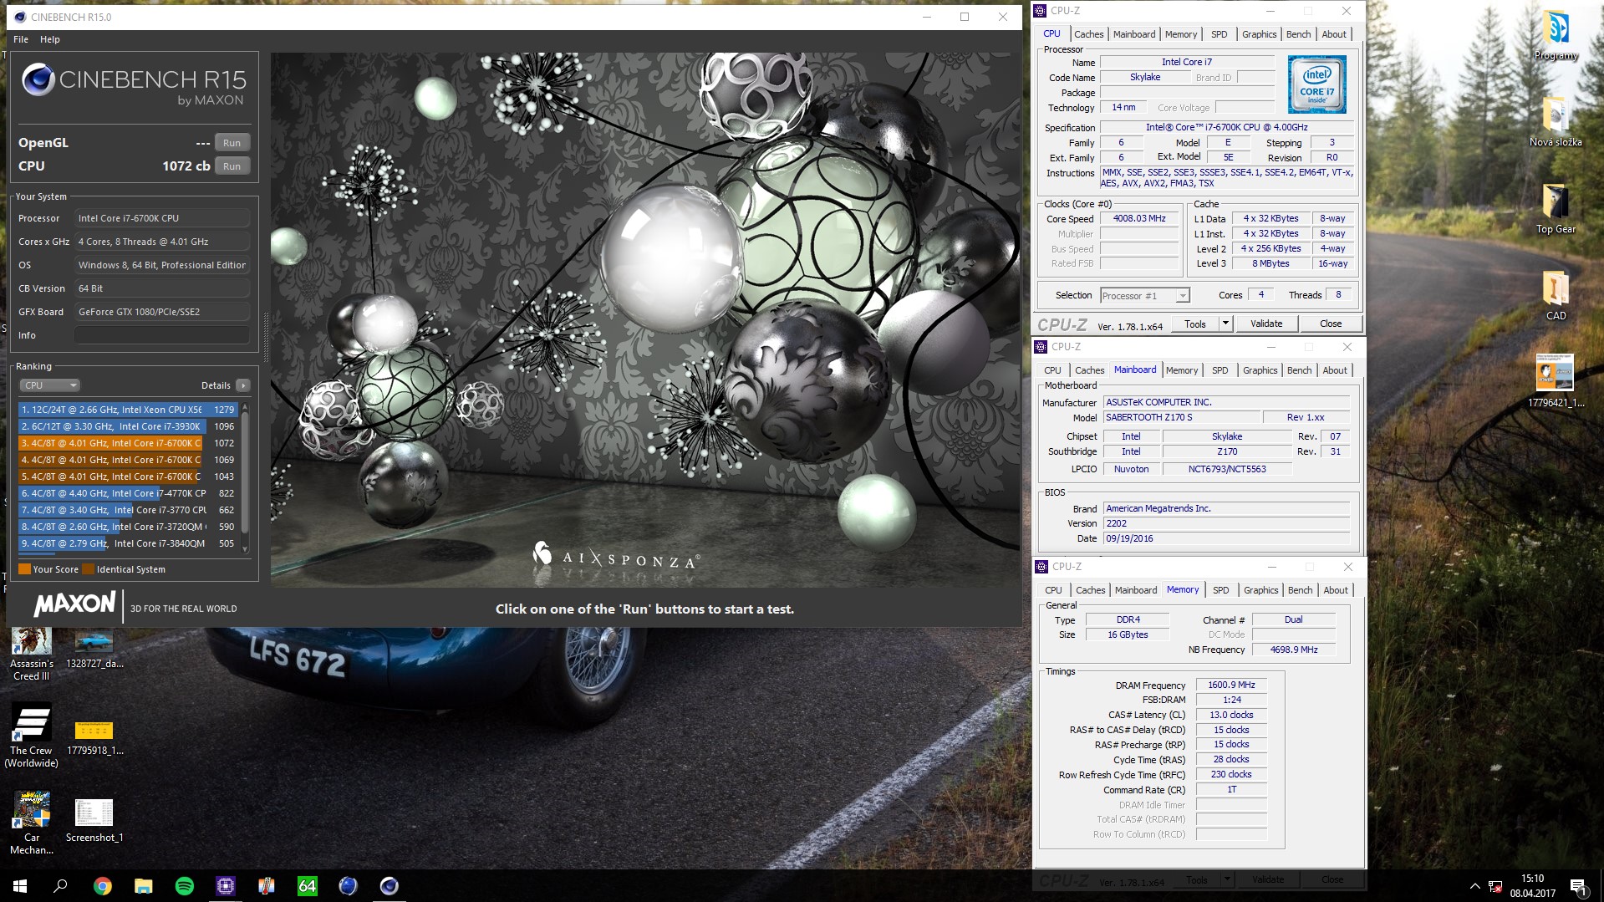Open the CPU ranking type dropdown
The height and width of the screenshot is (902, 1604).
click(50, 385)
